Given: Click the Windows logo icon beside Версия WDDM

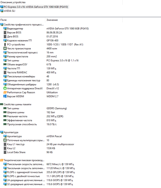Looking at the screenshot, I should (5, 96).
